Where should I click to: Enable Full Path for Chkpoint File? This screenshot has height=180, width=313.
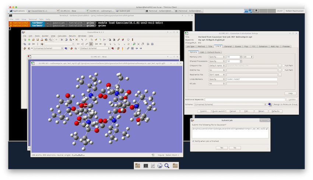283,66
